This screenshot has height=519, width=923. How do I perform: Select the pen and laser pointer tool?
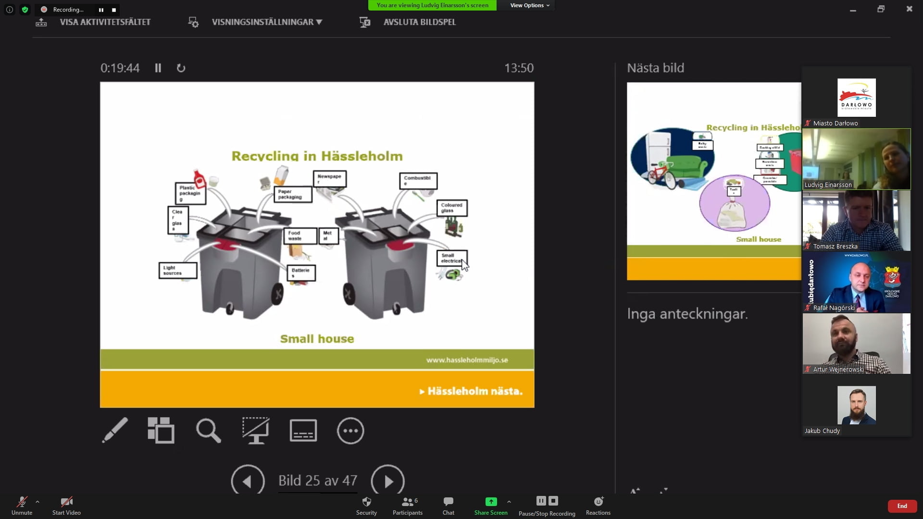115,430
